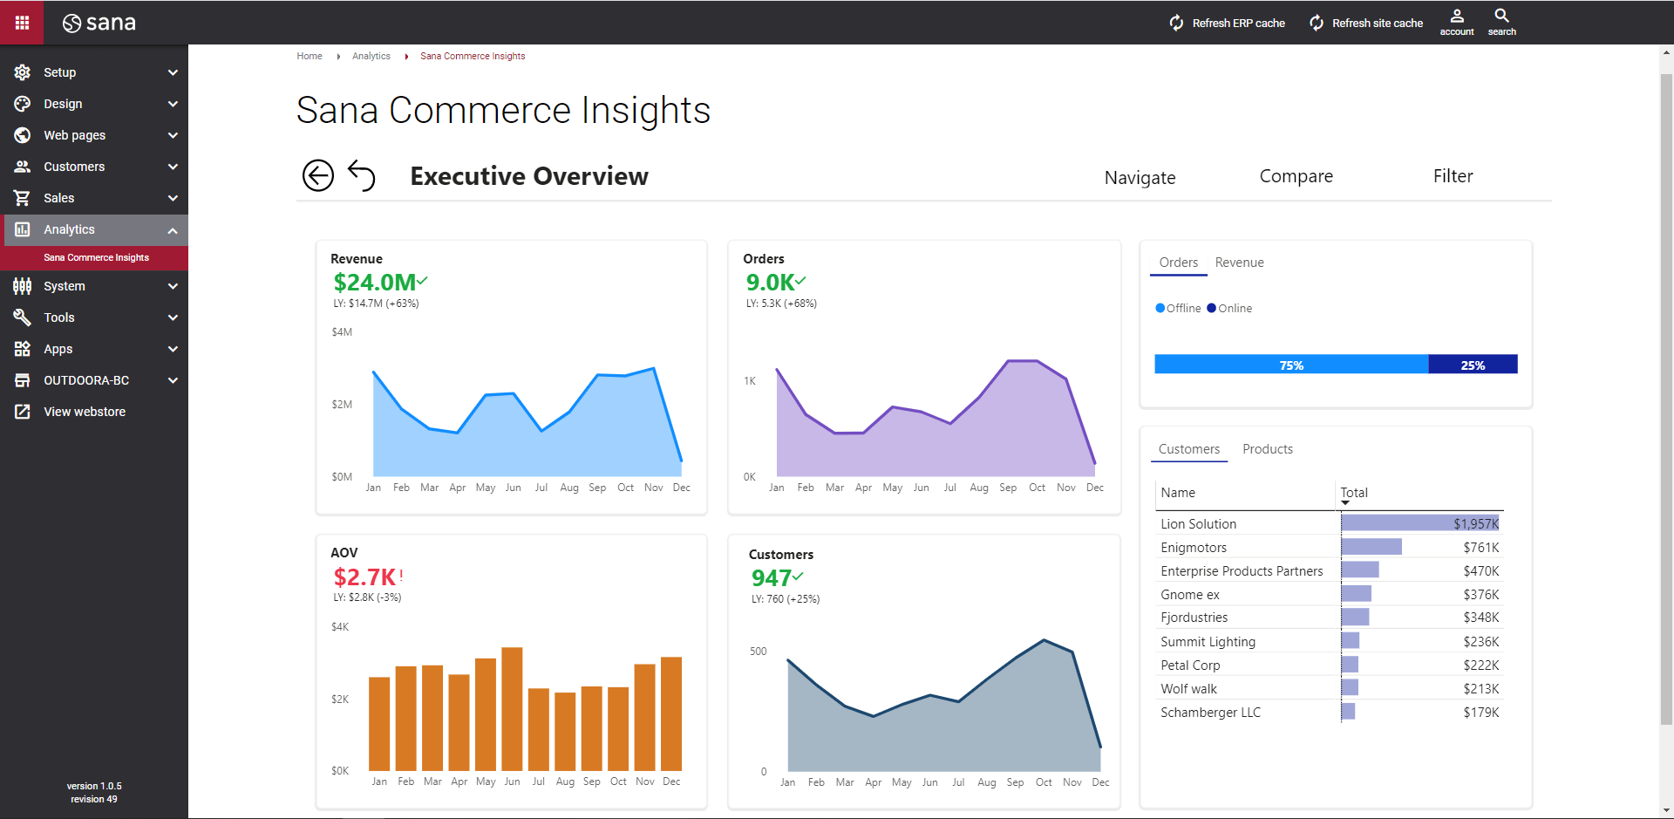This screenshot has width=1674, height=819.
Task: Select the Gnome ex row
Action: (x=1330, y=595)
